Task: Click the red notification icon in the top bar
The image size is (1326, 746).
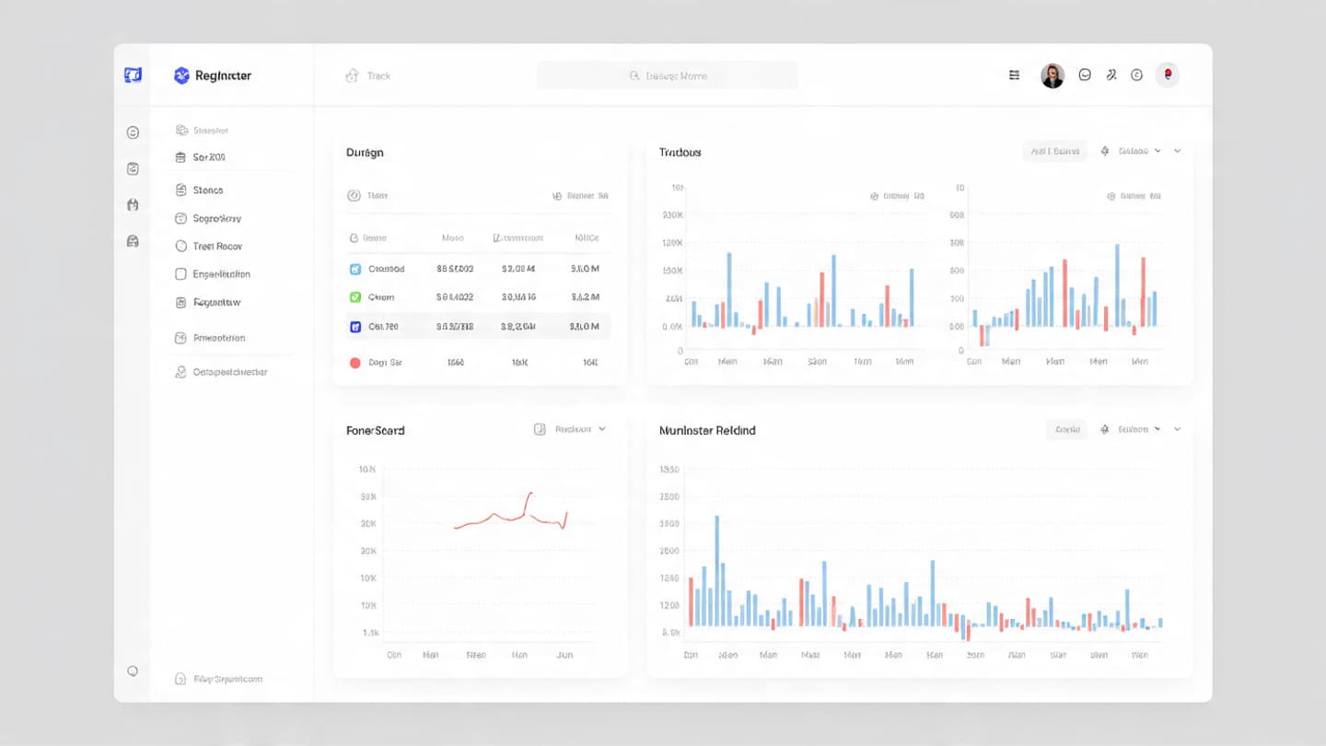Action: [1168, 76]
